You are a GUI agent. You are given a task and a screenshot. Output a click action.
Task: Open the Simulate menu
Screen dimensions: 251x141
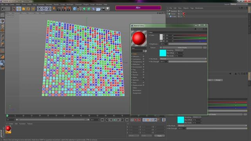(x=49, y=4)
